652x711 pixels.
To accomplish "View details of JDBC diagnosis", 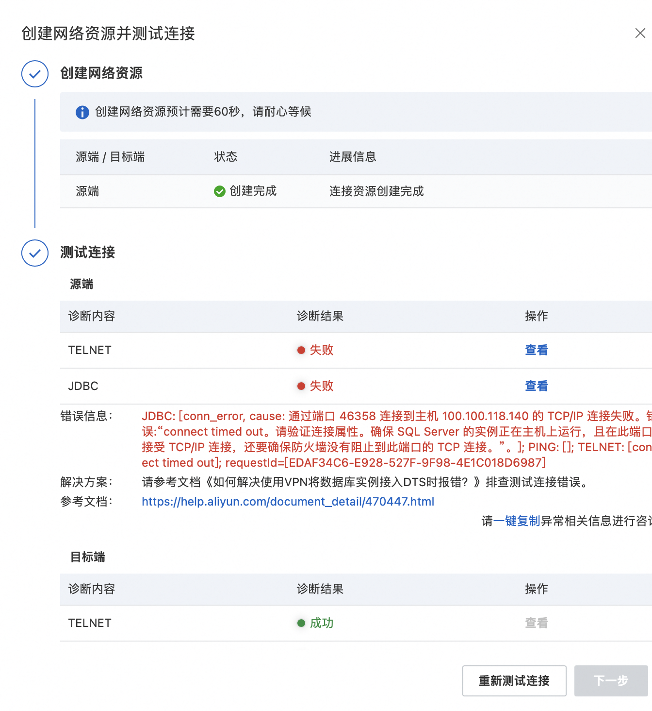I will (537, 386).
